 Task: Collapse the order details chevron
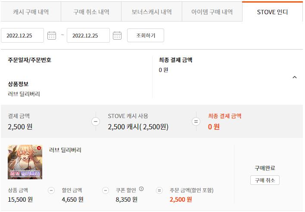point(295,78)
